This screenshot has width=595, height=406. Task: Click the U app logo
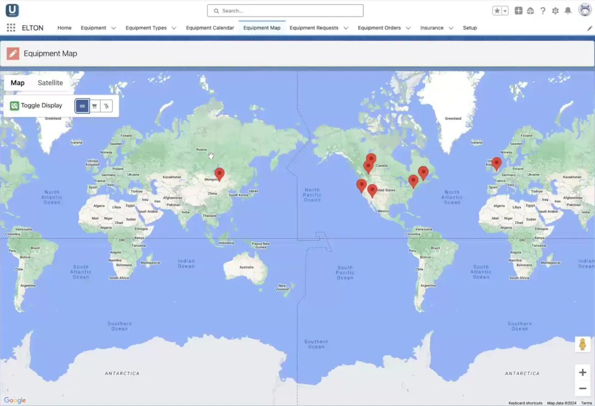(12, 10)
